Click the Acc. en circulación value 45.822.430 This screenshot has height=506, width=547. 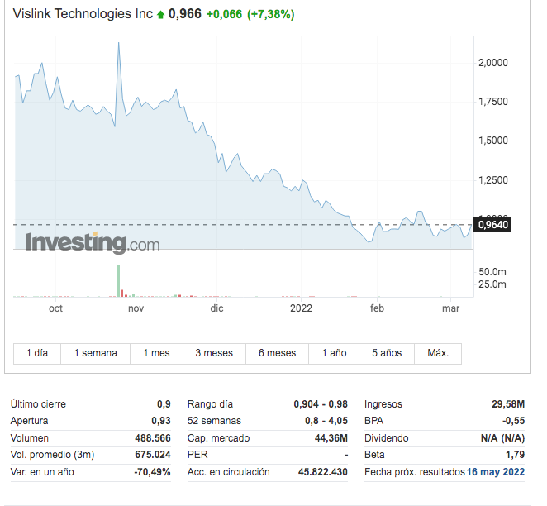pos(323,472)
